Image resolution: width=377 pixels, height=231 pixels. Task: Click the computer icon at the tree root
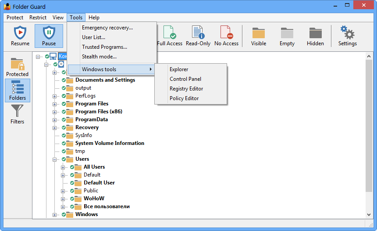[53, 56]
